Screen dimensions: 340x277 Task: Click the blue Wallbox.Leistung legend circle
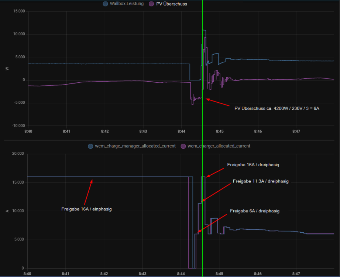106,4
